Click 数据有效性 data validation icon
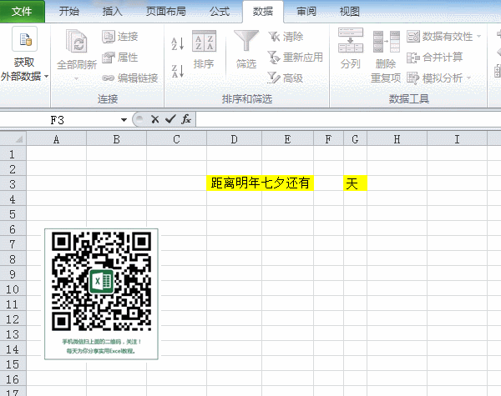This screenshot has width=501, height=396. (413, 37)
